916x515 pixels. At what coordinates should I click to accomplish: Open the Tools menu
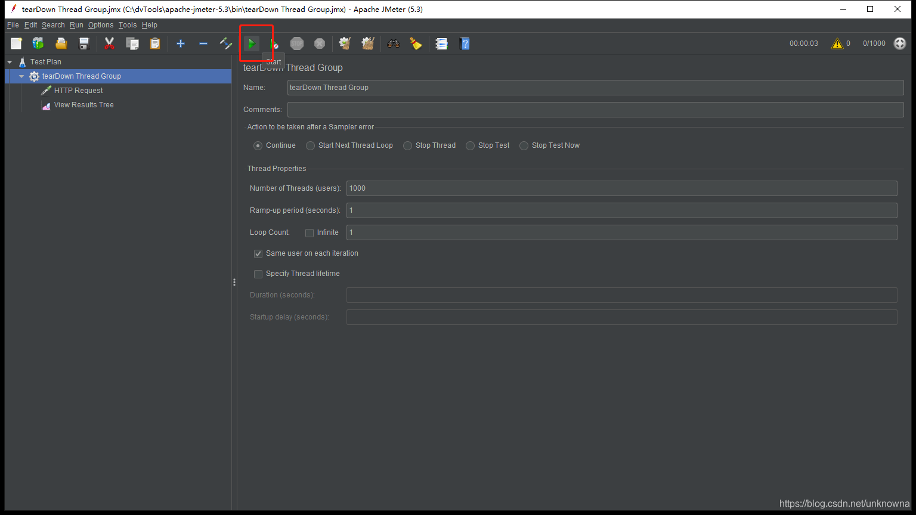pyautogui.click(x=128, y=25)
